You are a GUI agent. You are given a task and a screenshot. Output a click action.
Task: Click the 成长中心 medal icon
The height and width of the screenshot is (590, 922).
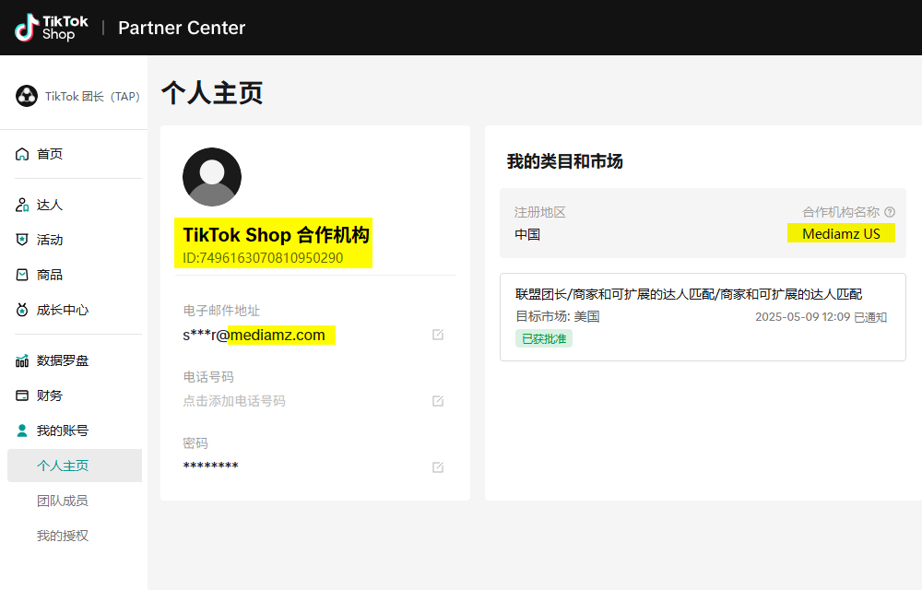coord(22,310)
